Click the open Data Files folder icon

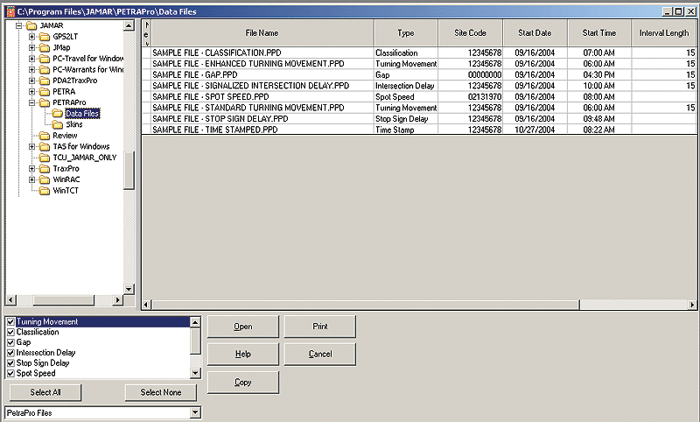coord(57,114)
